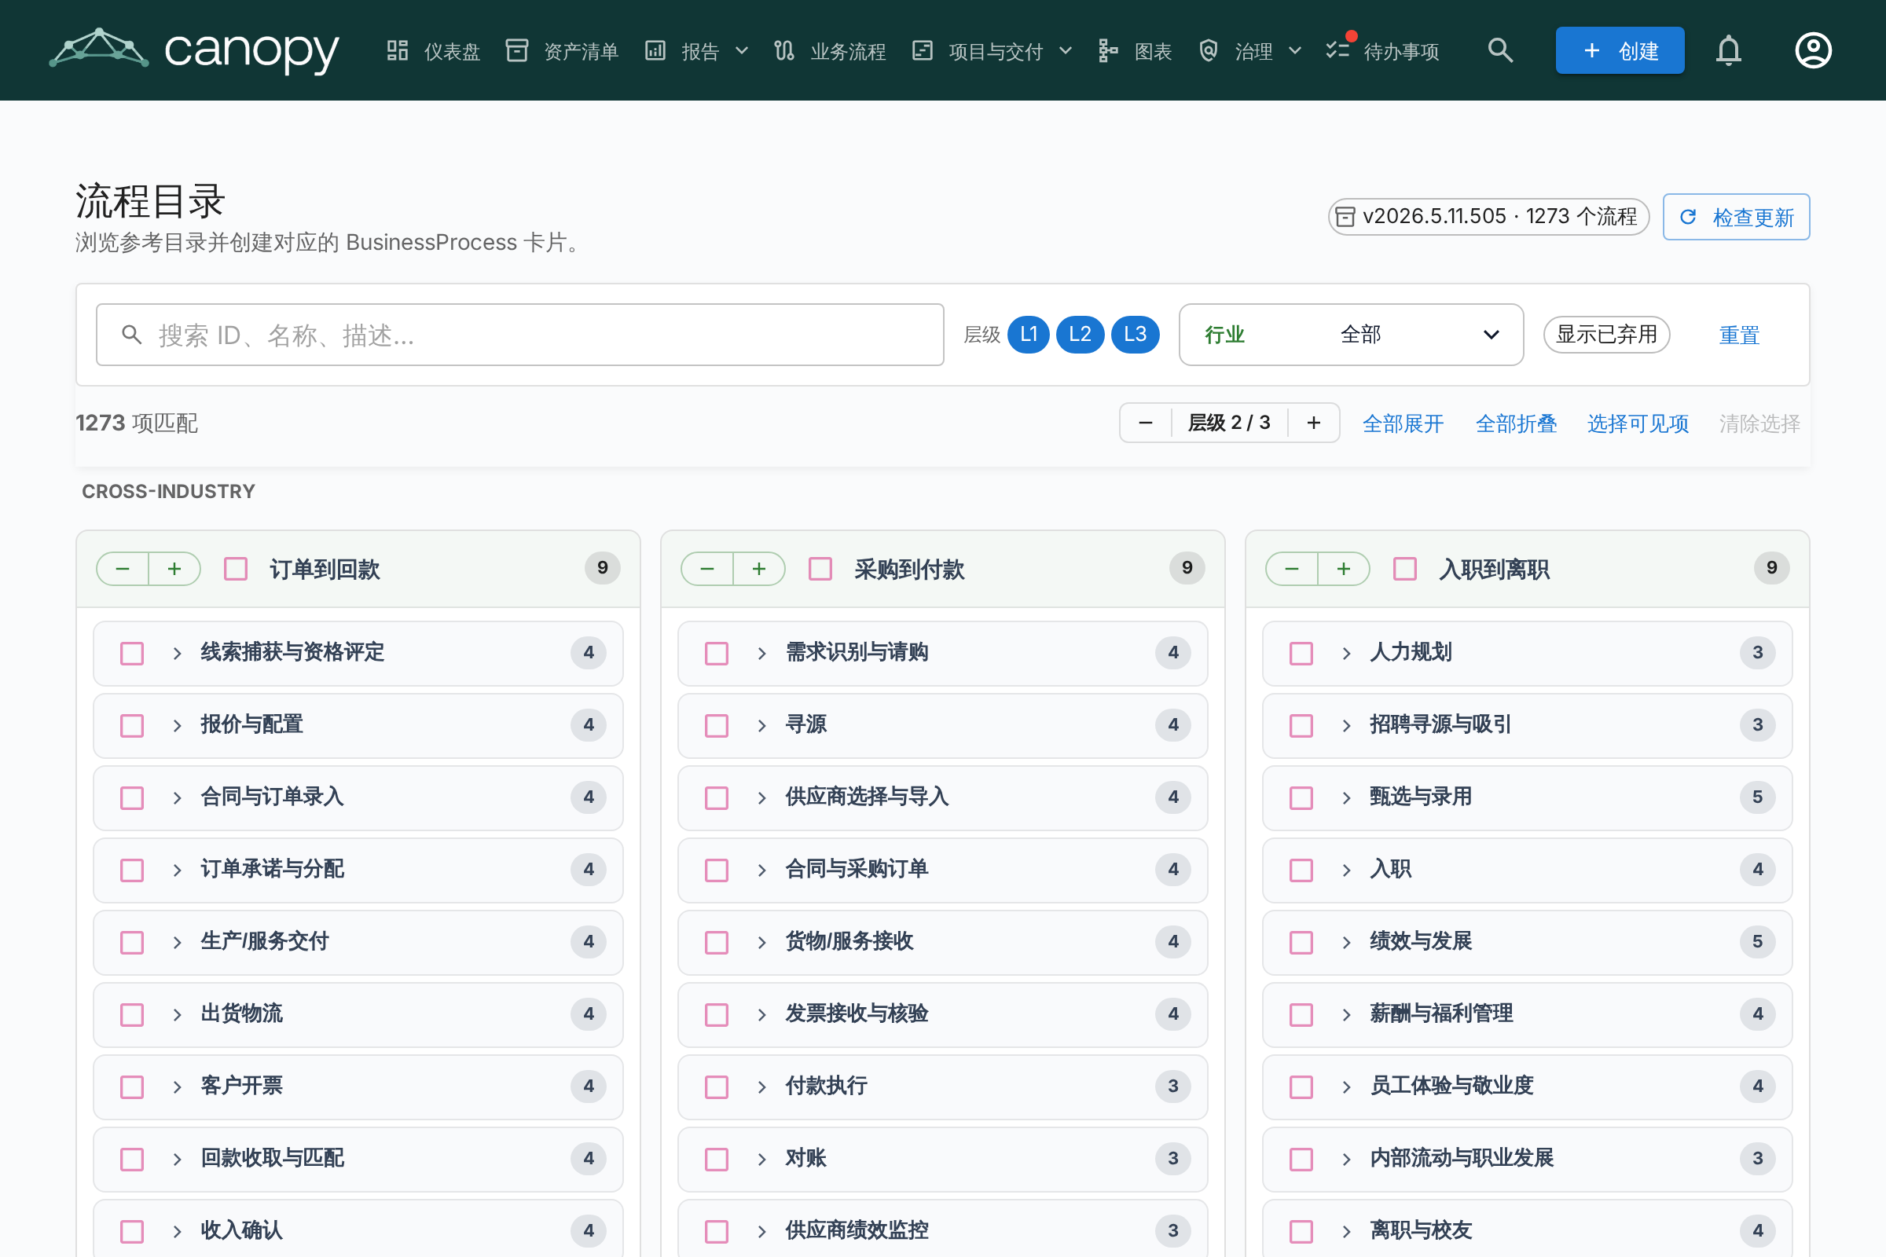Open the notifications bell
The height and width of the screenshot is (1257, 1886).
tap(1729, 50)
